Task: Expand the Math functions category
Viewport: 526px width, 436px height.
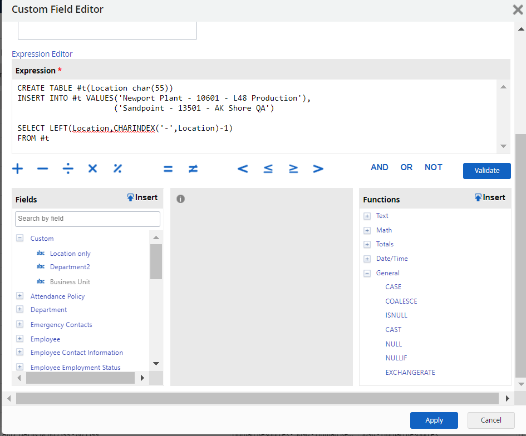Action: [x=367, y=231]
